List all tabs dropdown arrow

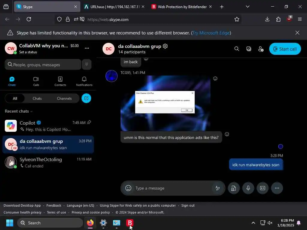[247, 7]
